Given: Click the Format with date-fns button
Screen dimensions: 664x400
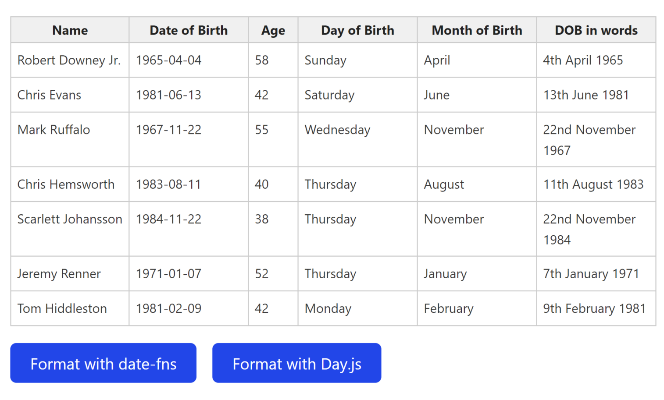Looking at the screenshot, I should click(x=103, y=363).
